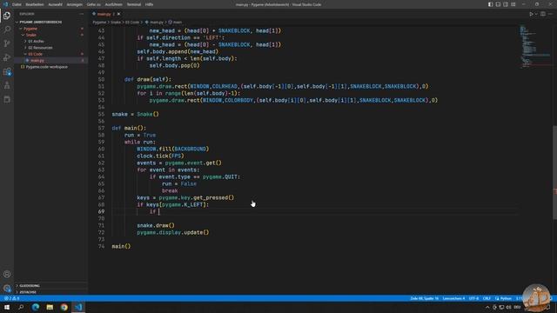The height and width of the screenshot is (313, 557).
Task: Click the code minimap overview
Action: tap(535, 46)
